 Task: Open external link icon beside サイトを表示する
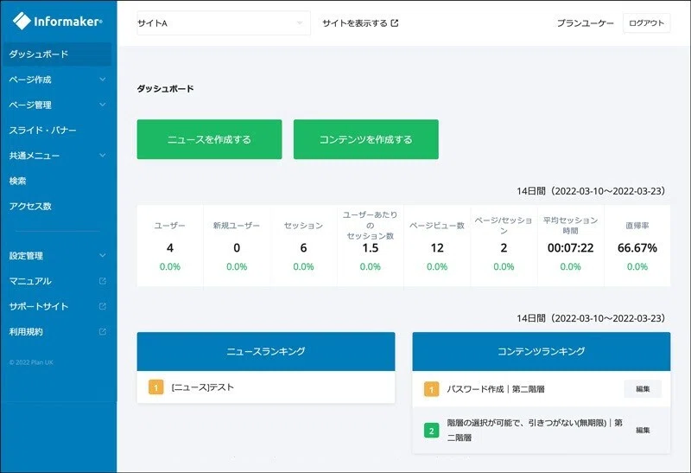[395, 23]
